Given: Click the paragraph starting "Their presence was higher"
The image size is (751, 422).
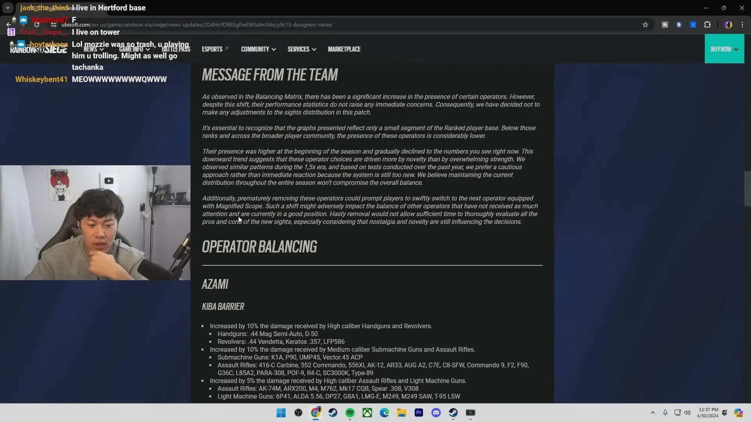Looking at the screenshot, I should [x=368, y=167].
